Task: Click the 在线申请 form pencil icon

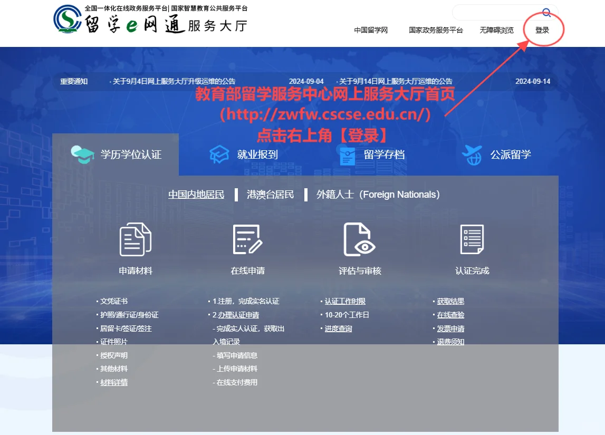Action: (x=248, y=239)
